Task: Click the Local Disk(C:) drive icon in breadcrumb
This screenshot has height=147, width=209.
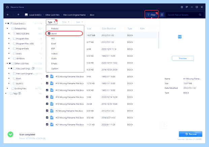Action: [26, 15]
